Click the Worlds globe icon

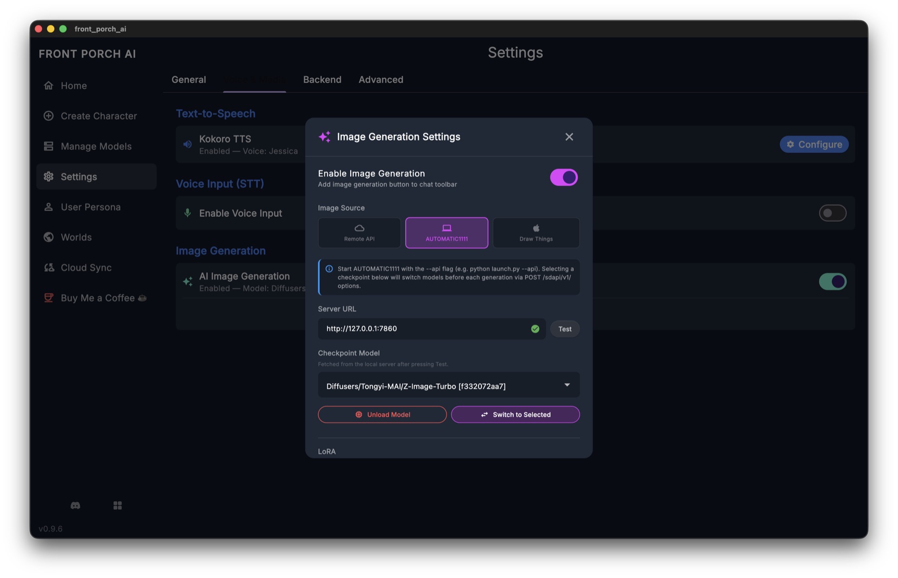48,237
